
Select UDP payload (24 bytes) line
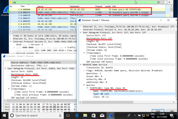point(24,98)
